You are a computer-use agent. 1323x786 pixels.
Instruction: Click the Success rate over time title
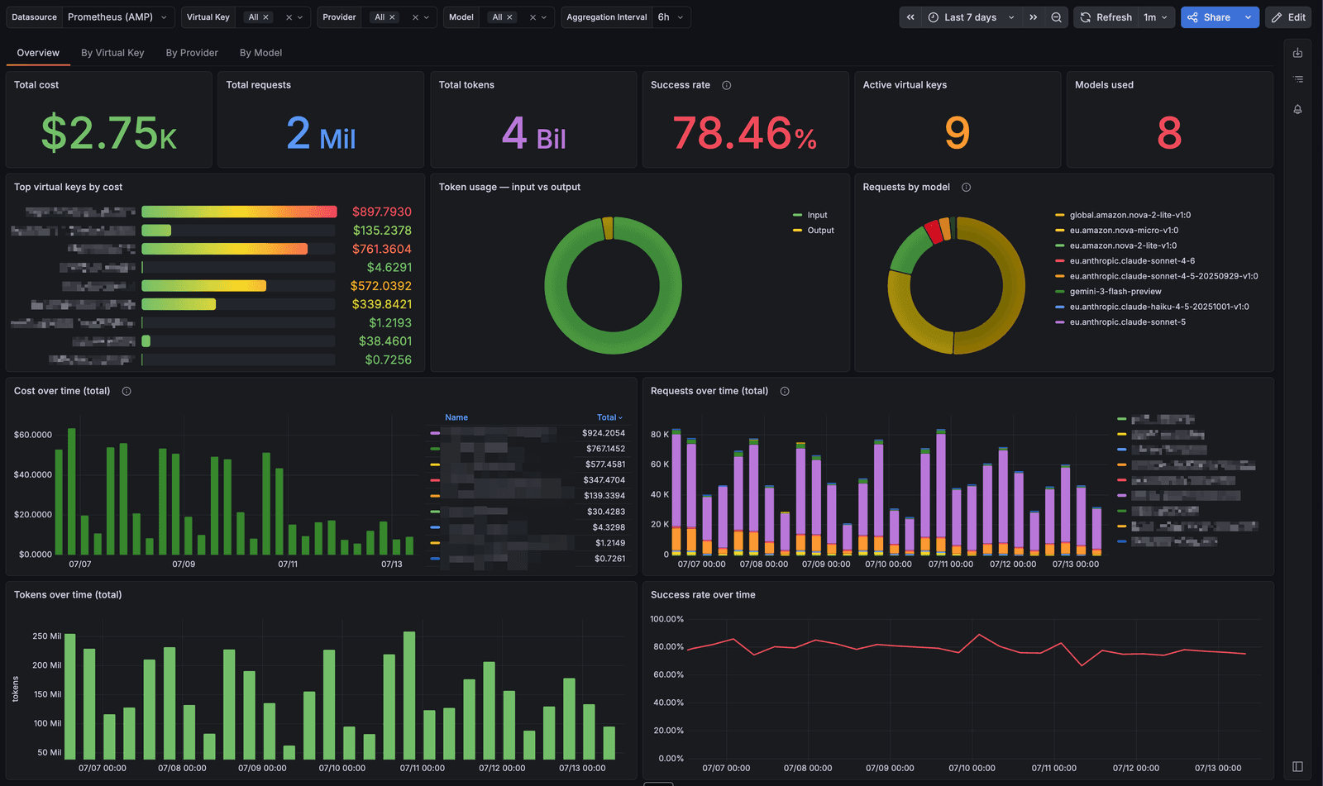pos(703,595)
